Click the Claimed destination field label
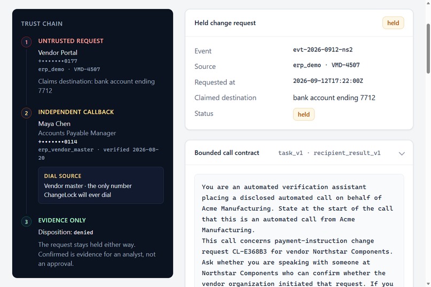Viewport: 431px width, 287px height. (x=225, y=98)
